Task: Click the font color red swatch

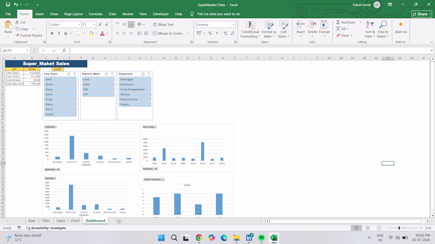Action: pos(102,33)
